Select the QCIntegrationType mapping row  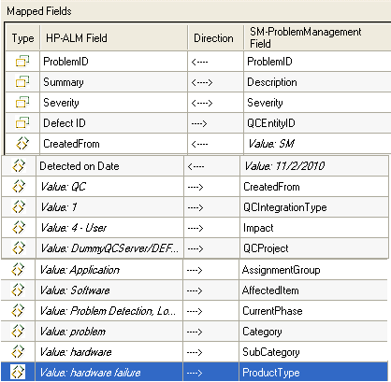point(195,207)
